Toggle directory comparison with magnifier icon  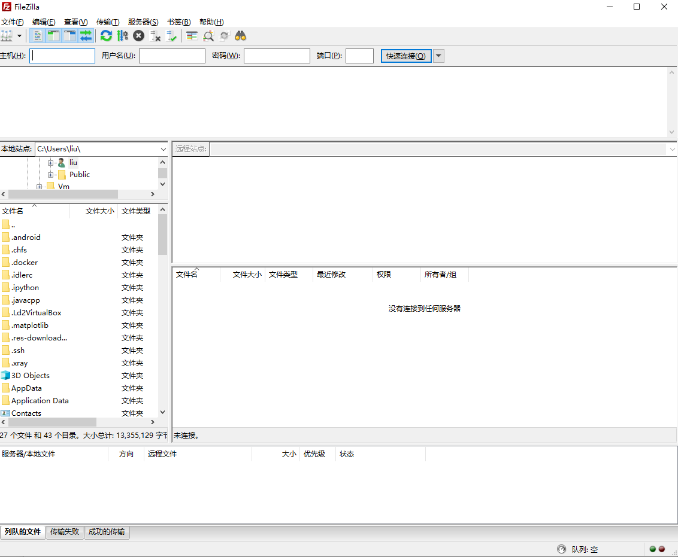[208, 36]
